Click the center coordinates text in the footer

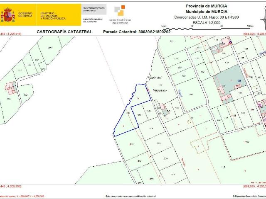click(22, 196)
